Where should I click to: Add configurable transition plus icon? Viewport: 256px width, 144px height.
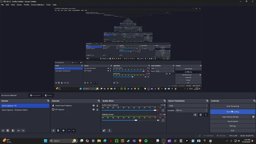point(195,115)
